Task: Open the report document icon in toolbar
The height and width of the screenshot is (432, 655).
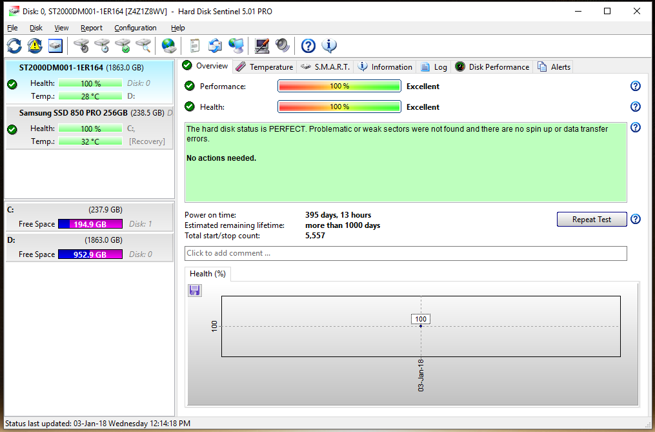Action: tap(194, 46)
